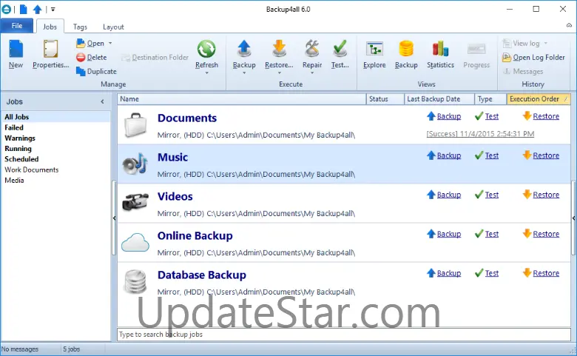Expand the ribbon Restore dropdown arrow

[x=279, y=73]
